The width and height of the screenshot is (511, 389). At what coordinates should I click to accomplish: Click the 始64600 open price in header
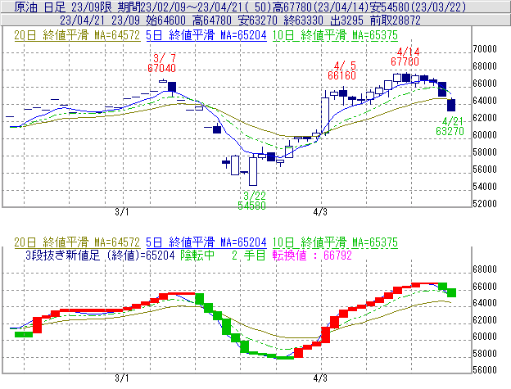166,20
